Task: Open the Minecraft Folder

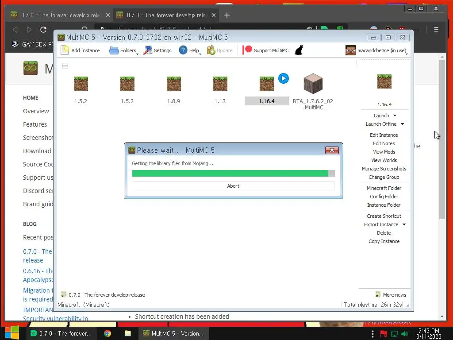Action: (384, 188)
